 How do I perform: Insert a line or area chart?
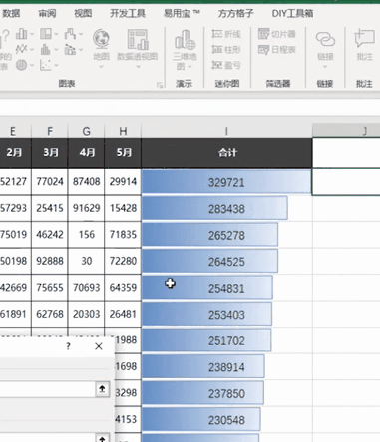pos(22,49)
